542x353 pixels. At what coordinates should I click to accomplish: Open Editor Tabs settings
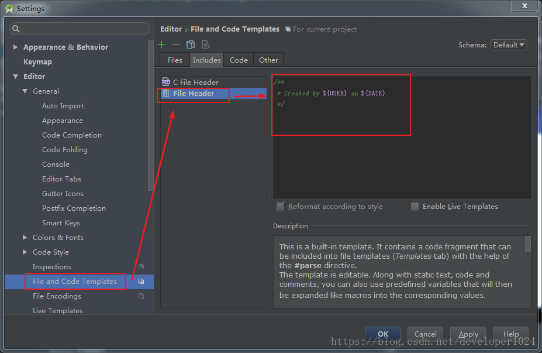(61, 179)
